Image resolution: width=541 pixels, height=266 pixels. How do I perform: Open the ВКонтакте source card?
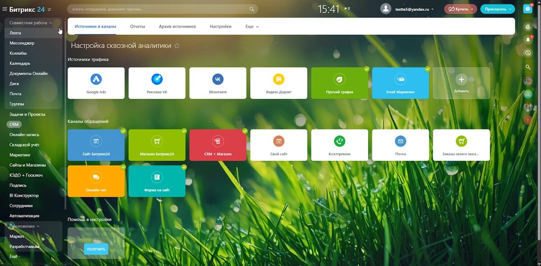click(x=218, y=83)
